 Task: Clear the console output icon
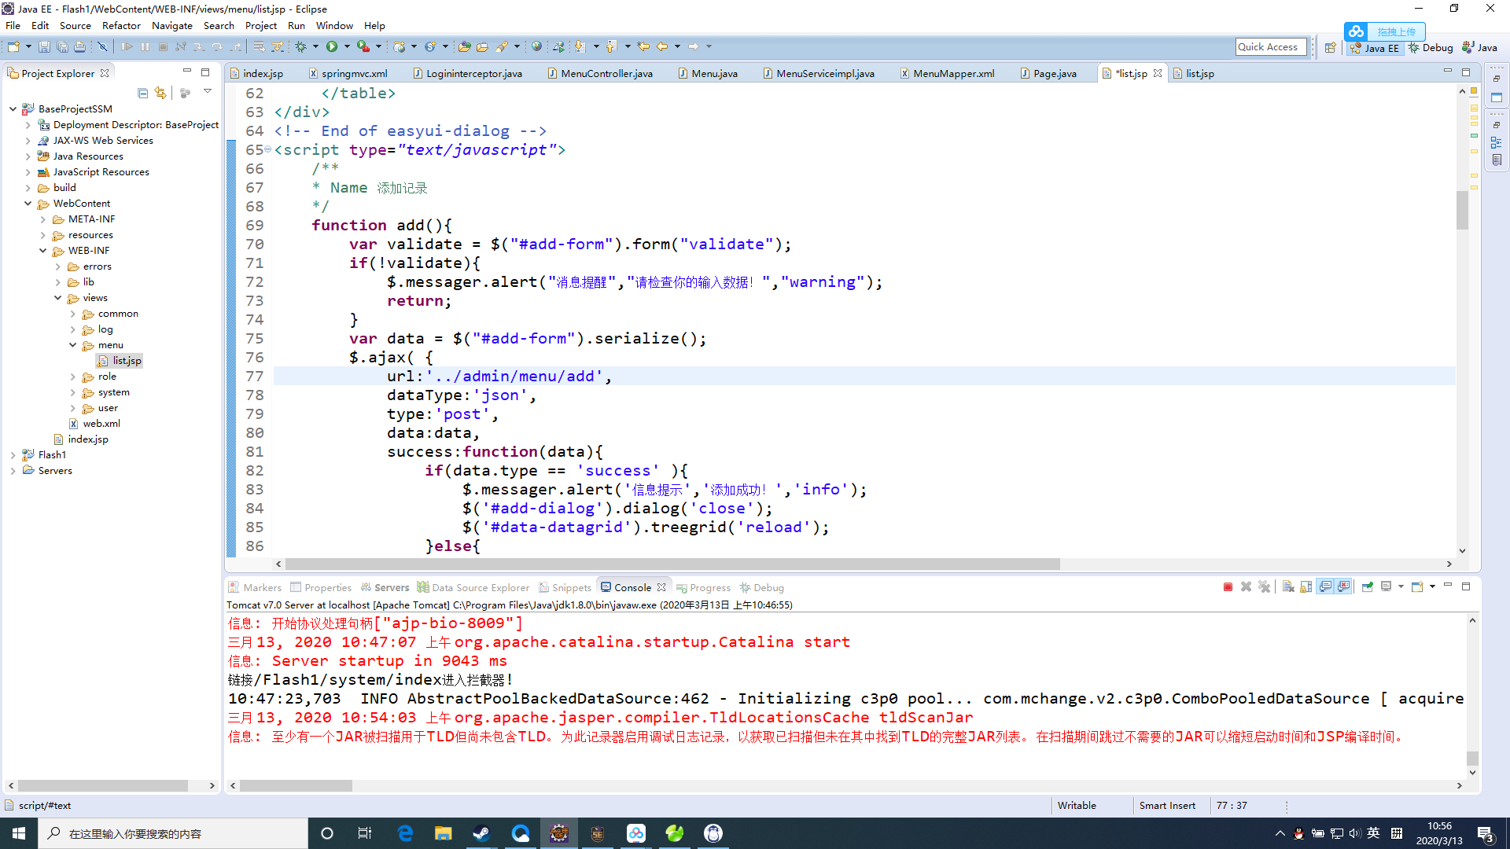1287,587
